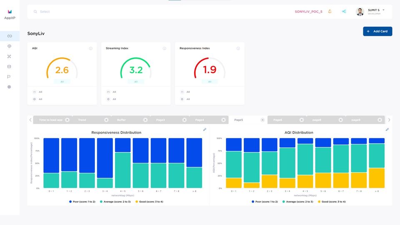Click the share icon in header
This screenshot has width=400, height=225.
(344, 12)
